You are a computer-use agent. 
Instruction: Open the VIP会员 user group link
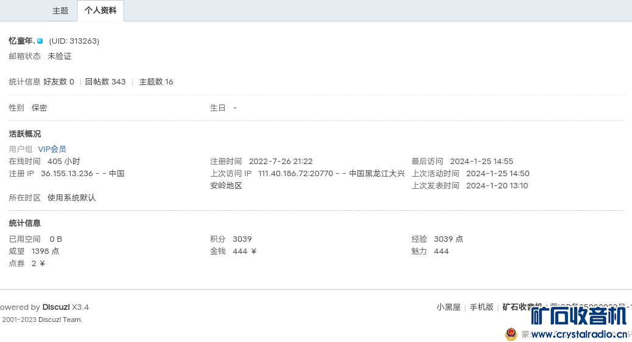(x=52, y=149)
